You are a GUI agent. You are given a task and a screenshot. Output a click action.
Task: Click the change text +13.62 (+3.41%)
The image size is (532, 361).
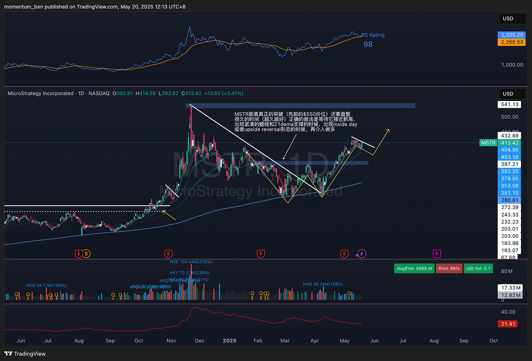pyautogui.click(x=224, y=93)
